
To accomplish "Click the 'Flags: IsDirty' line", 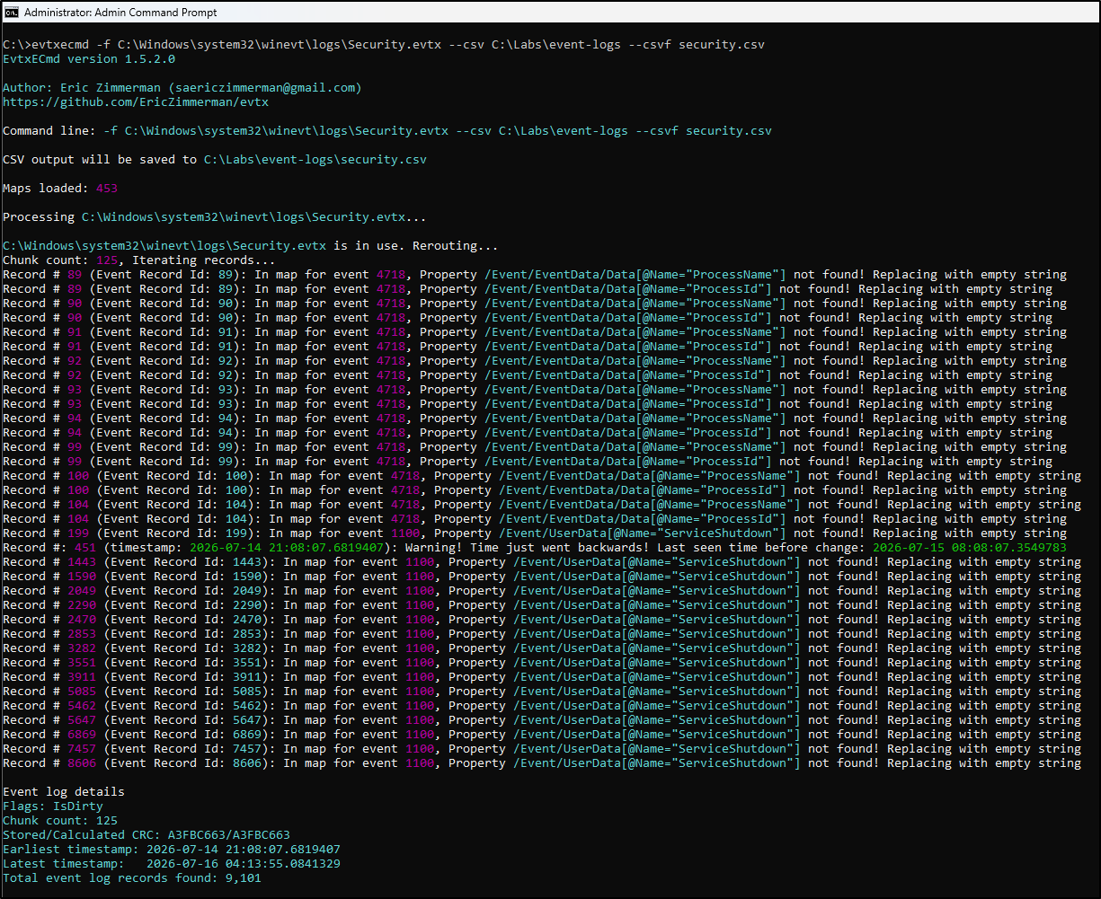I will click(53, 806).
